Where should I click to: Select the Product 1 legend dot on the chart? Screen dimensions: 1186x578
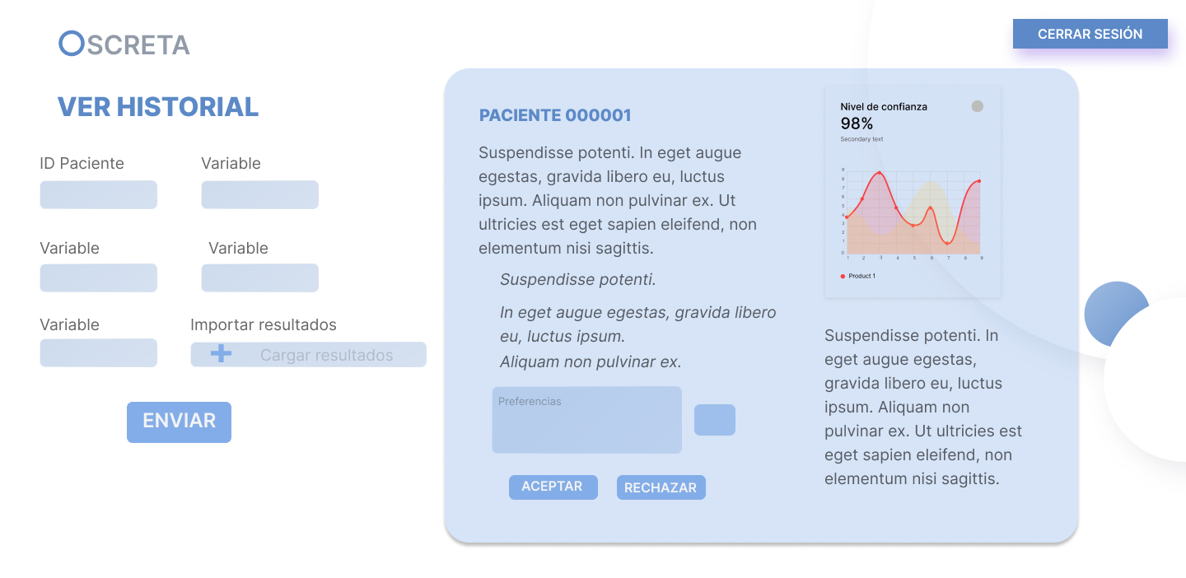pos(844,277)
